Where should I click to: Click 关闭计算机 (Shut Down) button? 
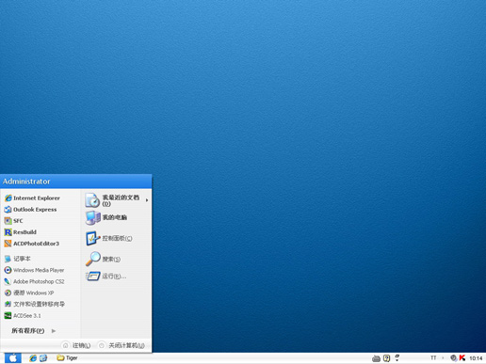pos(121,345)
